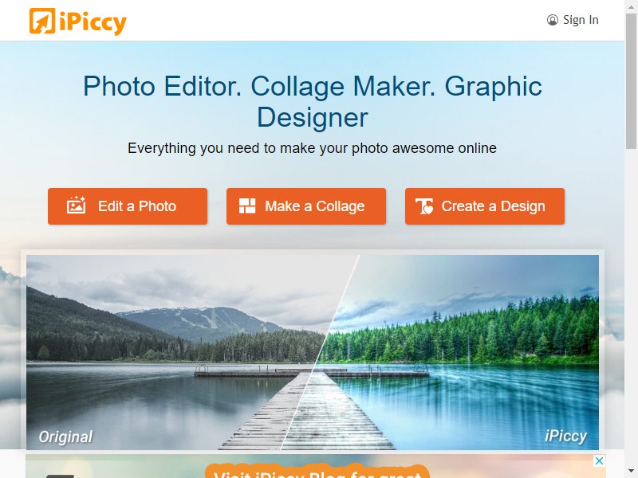Close the advertisement banner with the X
The width and height of the screenshot is (638, 478).
[599, 461]
